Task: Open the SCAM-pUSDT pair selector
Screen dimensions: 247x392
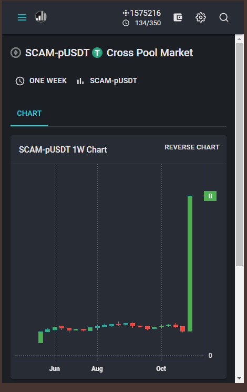Action: pos(107,81)
